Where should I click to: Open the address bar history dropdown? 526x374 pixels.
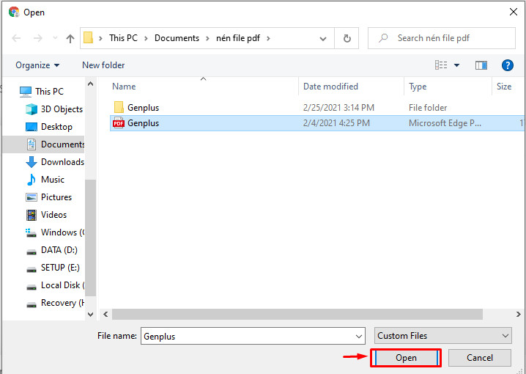[323, 39]
